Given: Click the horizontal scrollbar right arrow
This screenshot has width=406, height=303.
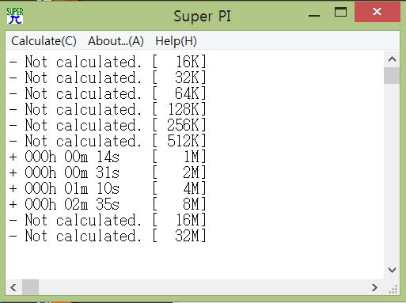Looking at the screenshot, I should coord(374,287).
